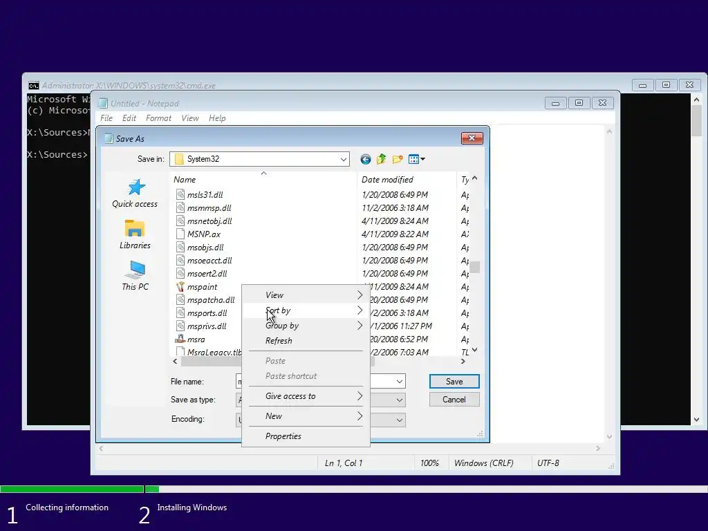Click the Installing Windows step label

[x=192, y=507]
